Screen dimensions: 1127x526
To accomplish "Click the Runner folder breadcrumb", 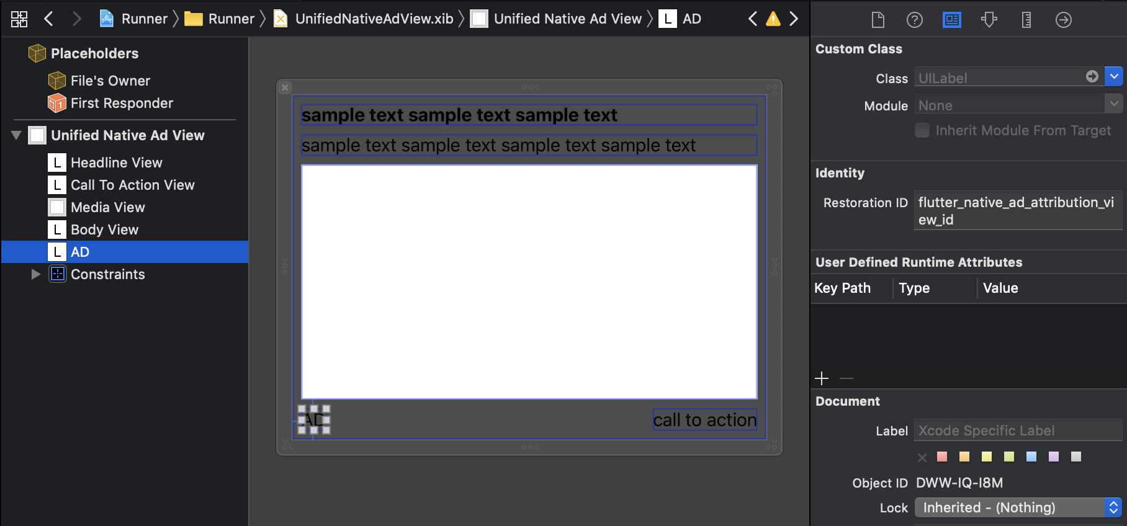I will click(220, 19).
